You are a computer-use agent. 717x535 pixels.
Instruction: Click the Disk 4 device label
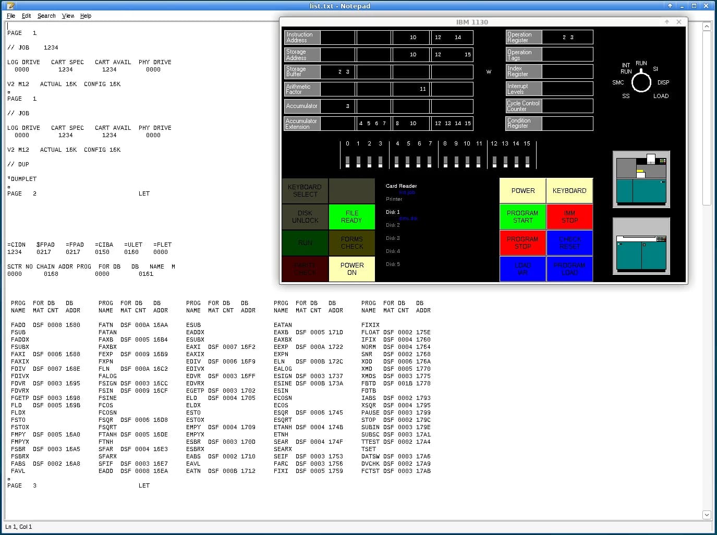pos(393,251)
